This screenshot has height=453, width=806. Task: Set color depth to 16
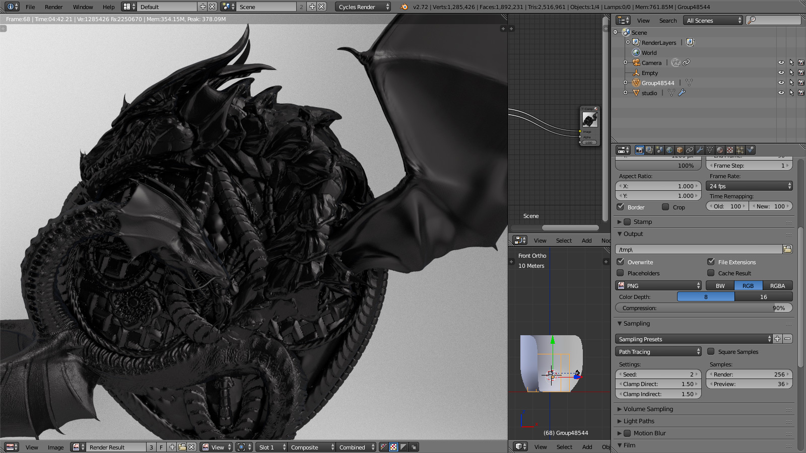(x=763, y=297)
